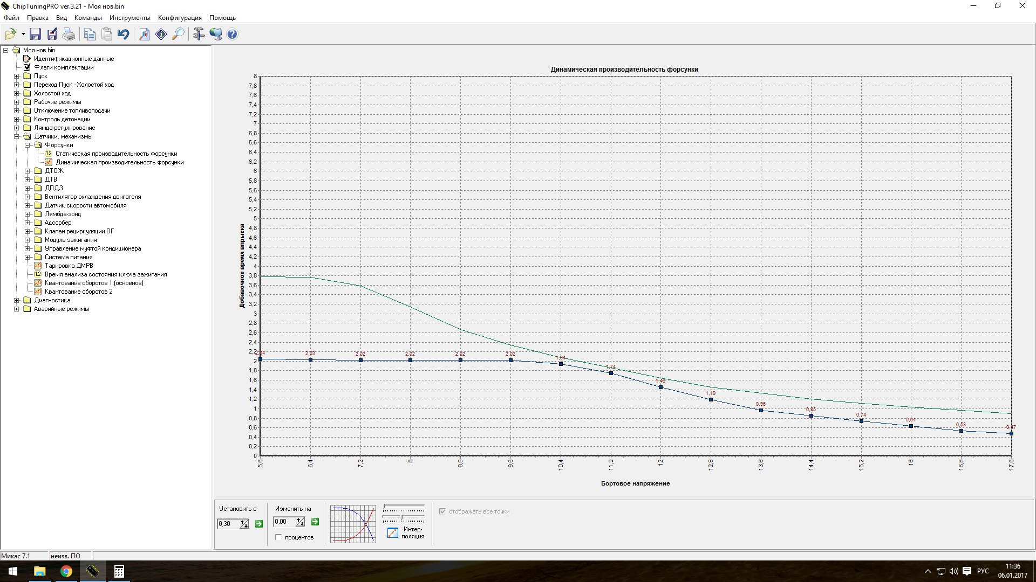Open Квантование оборотов 2 item
The width and height of the screenshot is (1036, 582).
coord(78,292)
